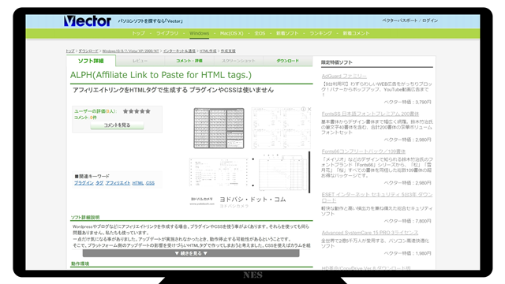
Task: Click the ad info icon
Action: pyautogui.click(x=303, y=109)
